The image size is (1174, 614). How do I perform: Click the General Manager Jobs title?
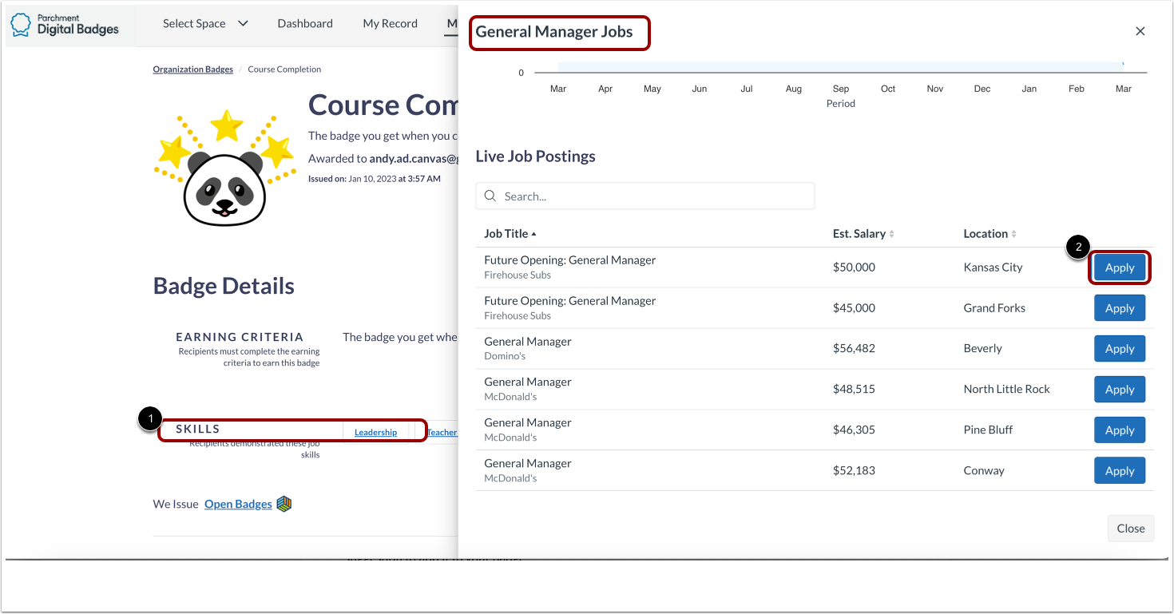[x=554, y=32]
